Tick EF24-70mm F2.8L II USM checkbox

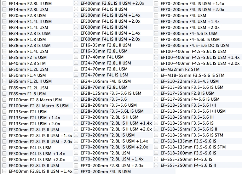(76, 63)
